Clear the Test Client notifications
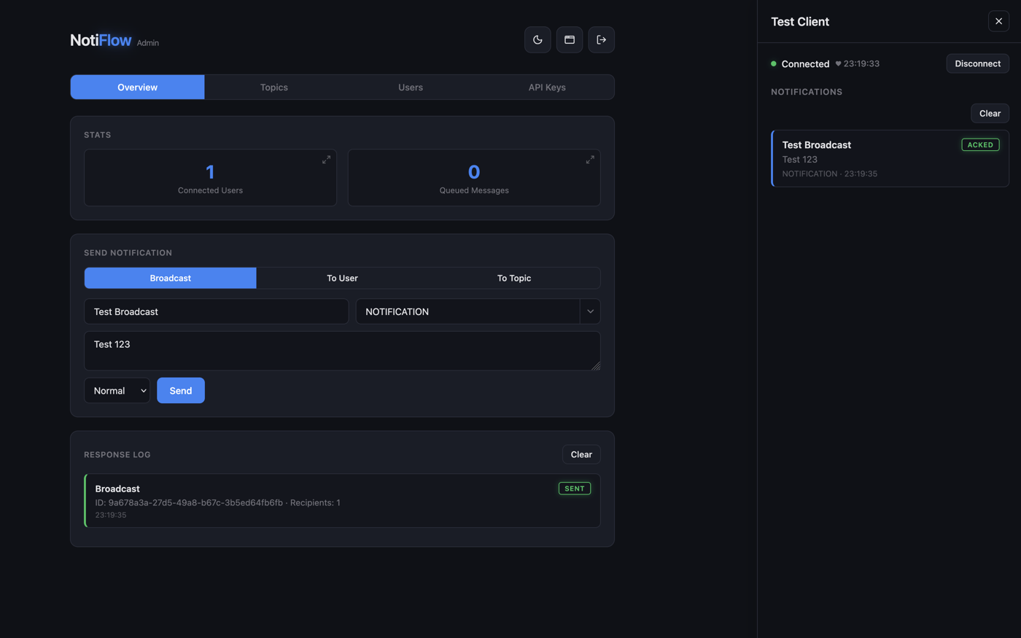The height and width of the screenshot is (638, 1021). click(990, 114)
